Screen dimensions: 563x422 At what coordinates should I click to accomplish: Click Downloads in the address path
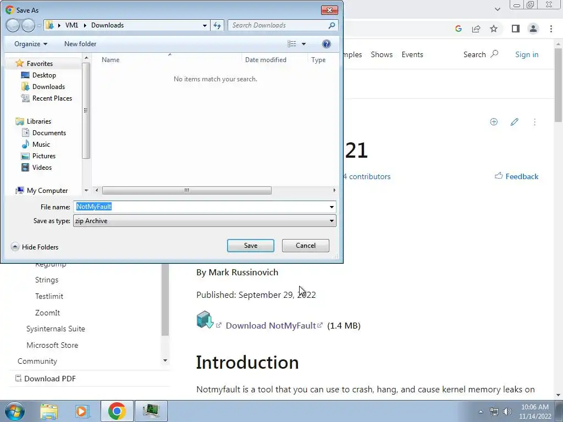(x=107, y=25)
